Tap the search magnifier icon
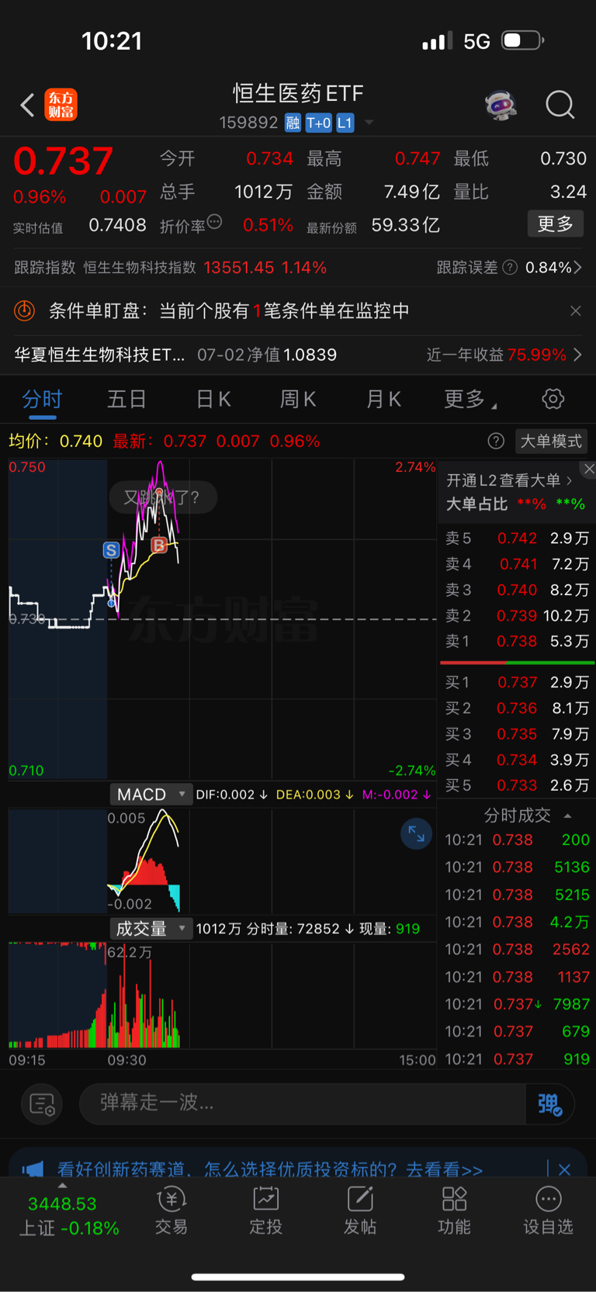 (x=560, y=104)
